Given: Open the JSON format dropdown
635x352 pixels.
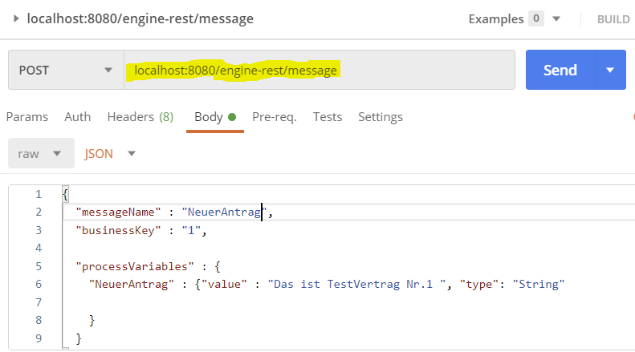Looking at the screenshot, I should coord(110,153).
